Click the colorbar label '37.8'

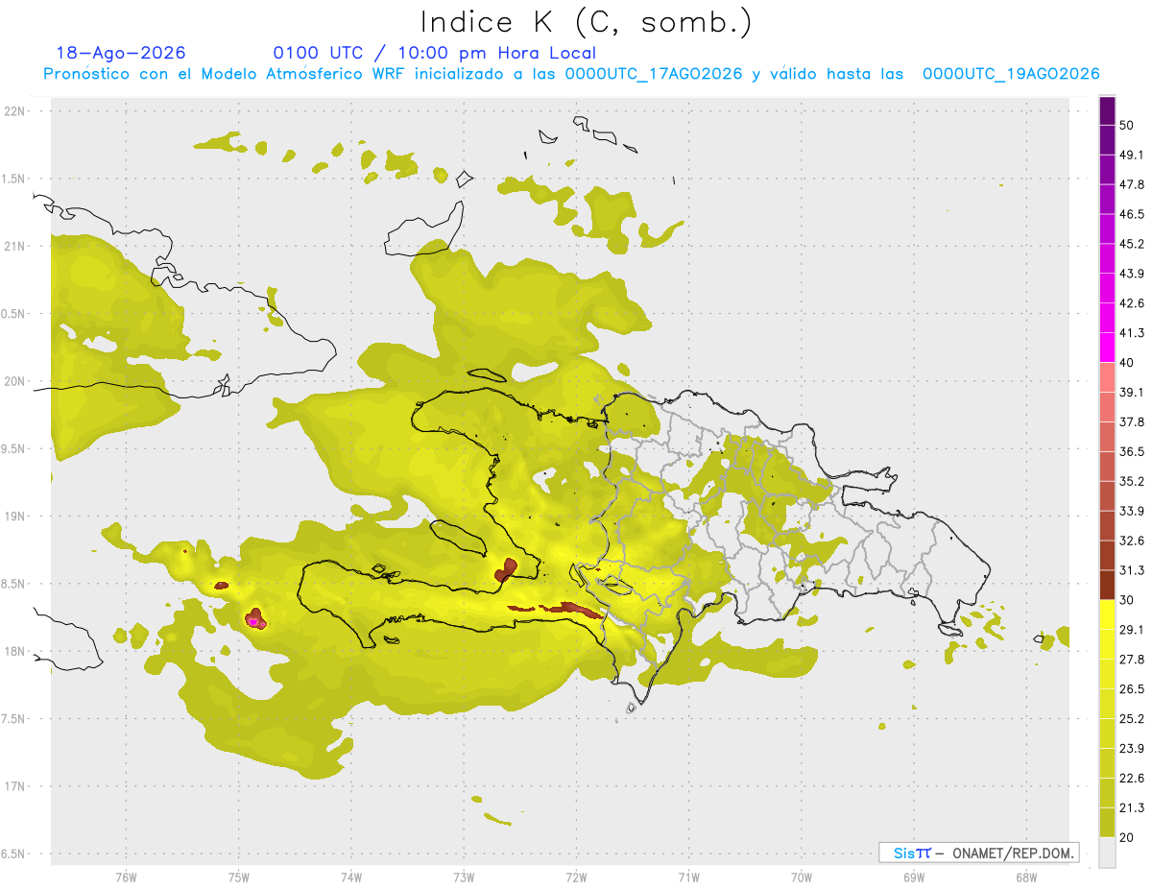click(1132, 421)
